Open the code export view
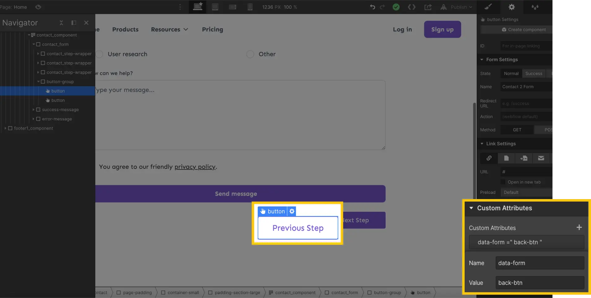591x298 pixels. pyautogui.click(x=412, y=7)
